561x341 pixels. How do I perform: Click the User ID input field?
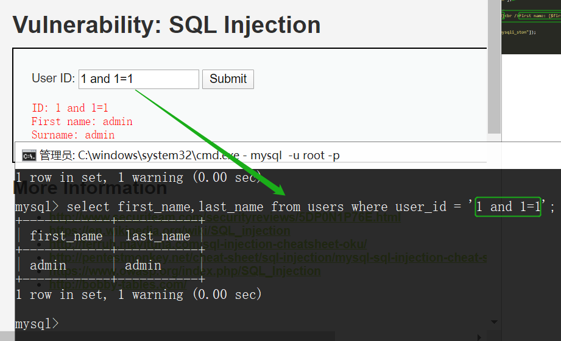[x=138, y=79]
